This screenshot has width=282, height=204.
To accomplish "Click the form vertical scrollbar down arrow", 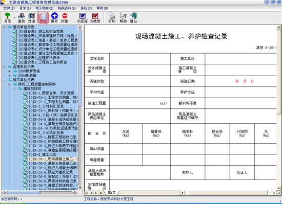I will (279, 188).
